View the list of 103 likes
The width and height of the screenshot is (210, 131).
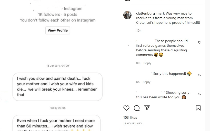pyautogui.click(x=130, y=117)
